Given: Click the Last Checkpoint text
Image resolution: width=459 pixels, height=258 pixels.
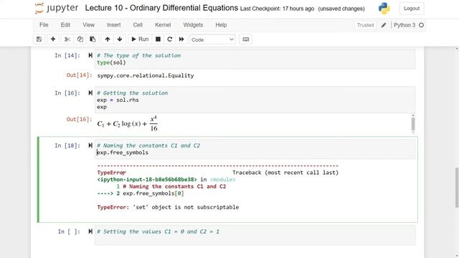Looking at the screenshot, I should pos(277,9).
